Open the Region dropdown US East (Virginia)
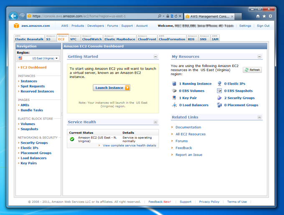The image size is (284, 215). [x=38, y=58]
